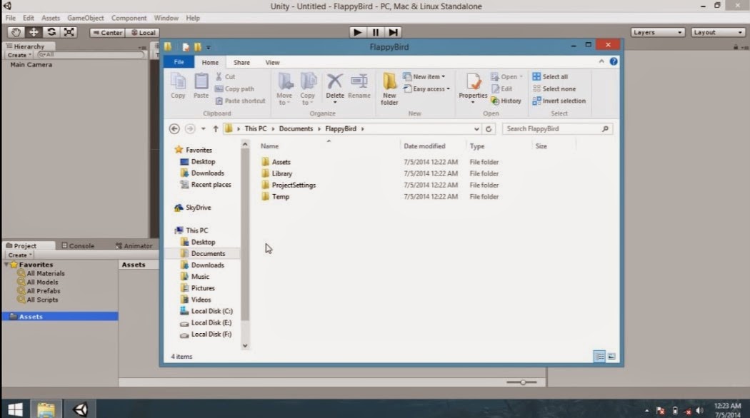Click the Paste ribbon icon

201,86
